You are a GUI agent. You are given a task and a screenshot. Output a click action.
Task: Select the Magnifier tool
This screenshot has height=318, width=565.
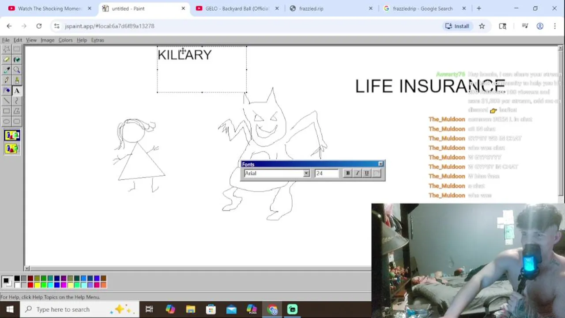[x=17, y=70]
